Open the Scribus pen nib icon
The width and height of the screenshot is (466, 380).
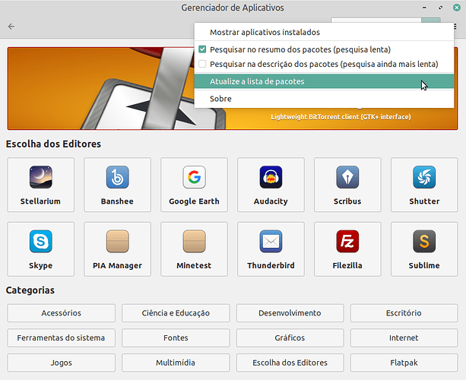click(x=347, y=177)
